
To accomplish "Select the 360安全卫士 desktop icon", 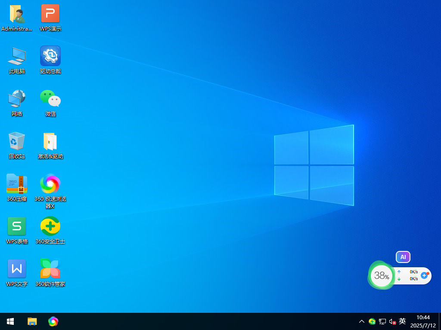I will click(50, 230).
